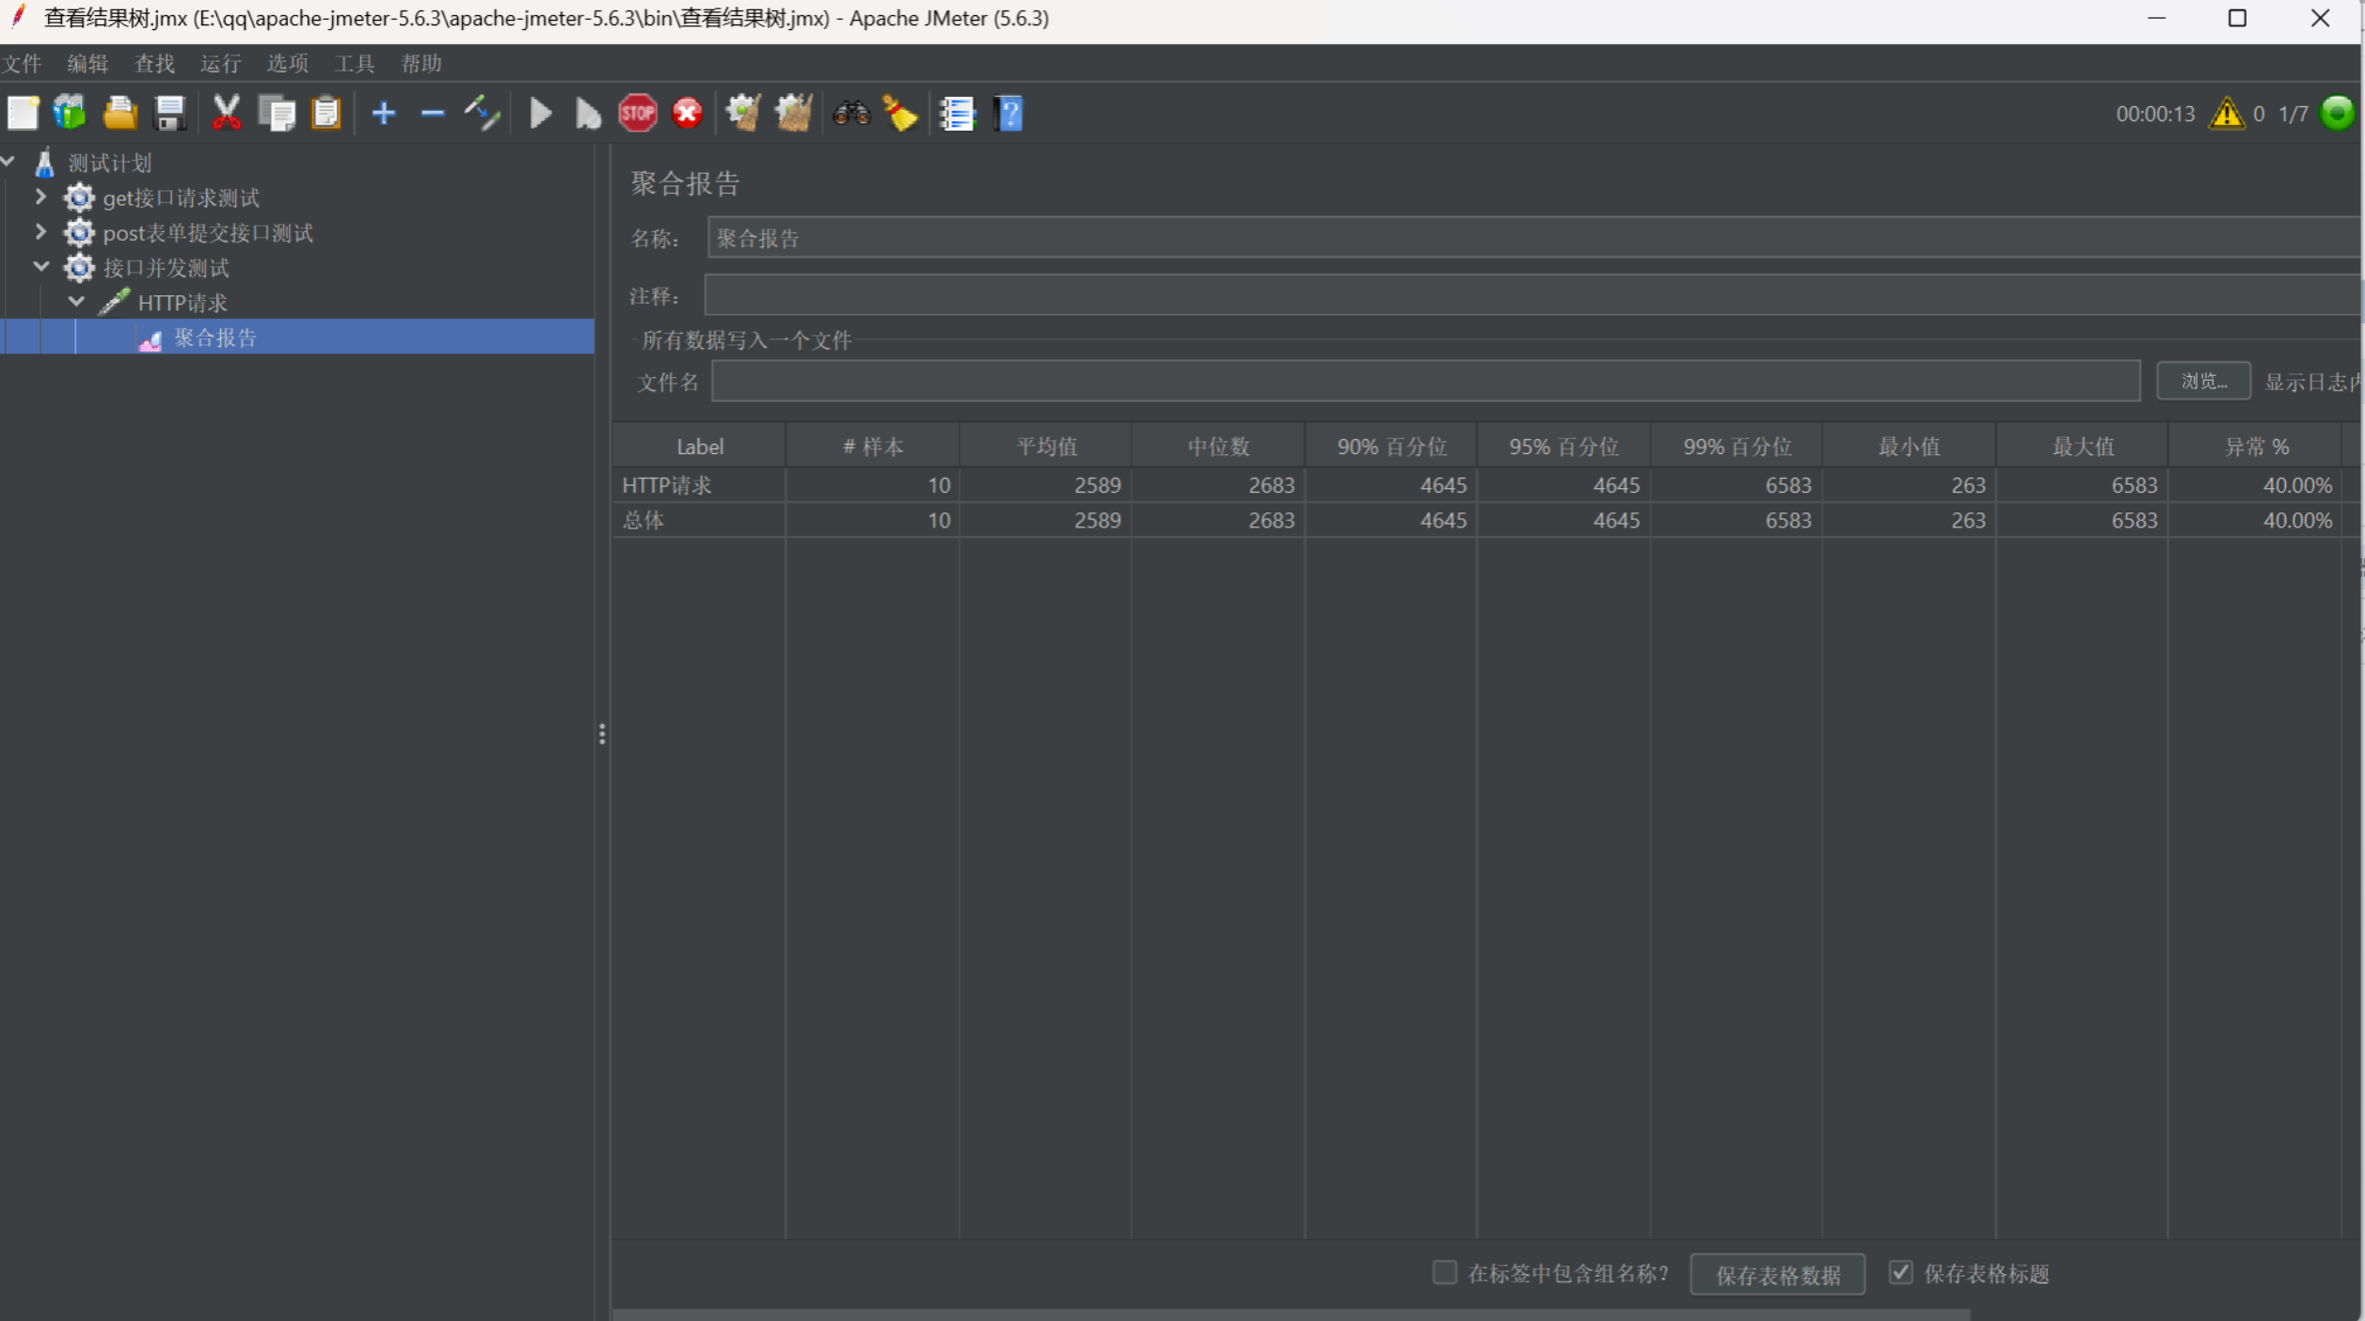The height and width of the screenshot is (1321, 2365).
Task: Expand the get接口请求测试 thread group
Action: click(x=40, y=197)
